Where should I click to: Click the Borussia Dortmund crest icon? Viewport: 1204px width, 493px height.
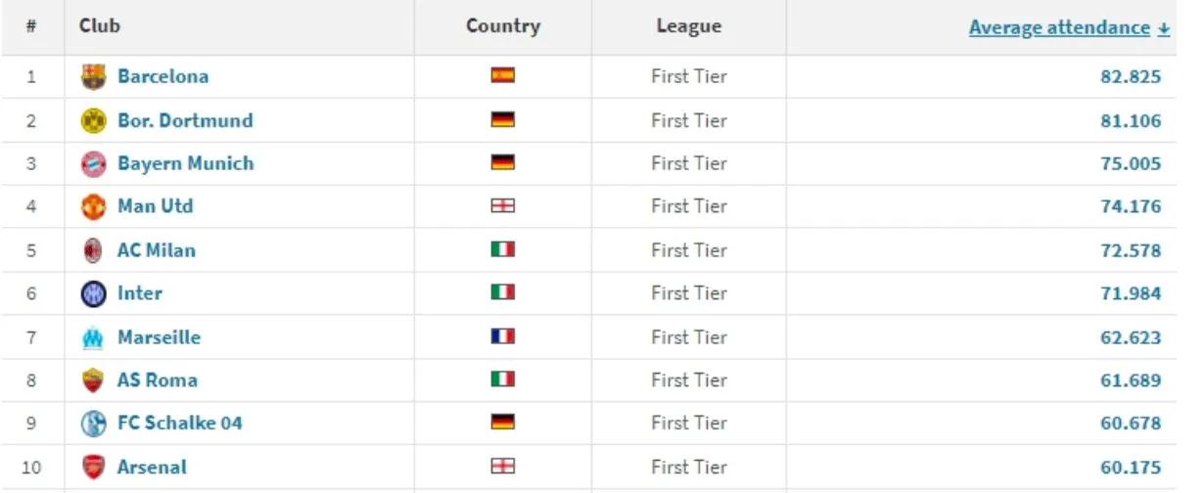tap(93, 121)
